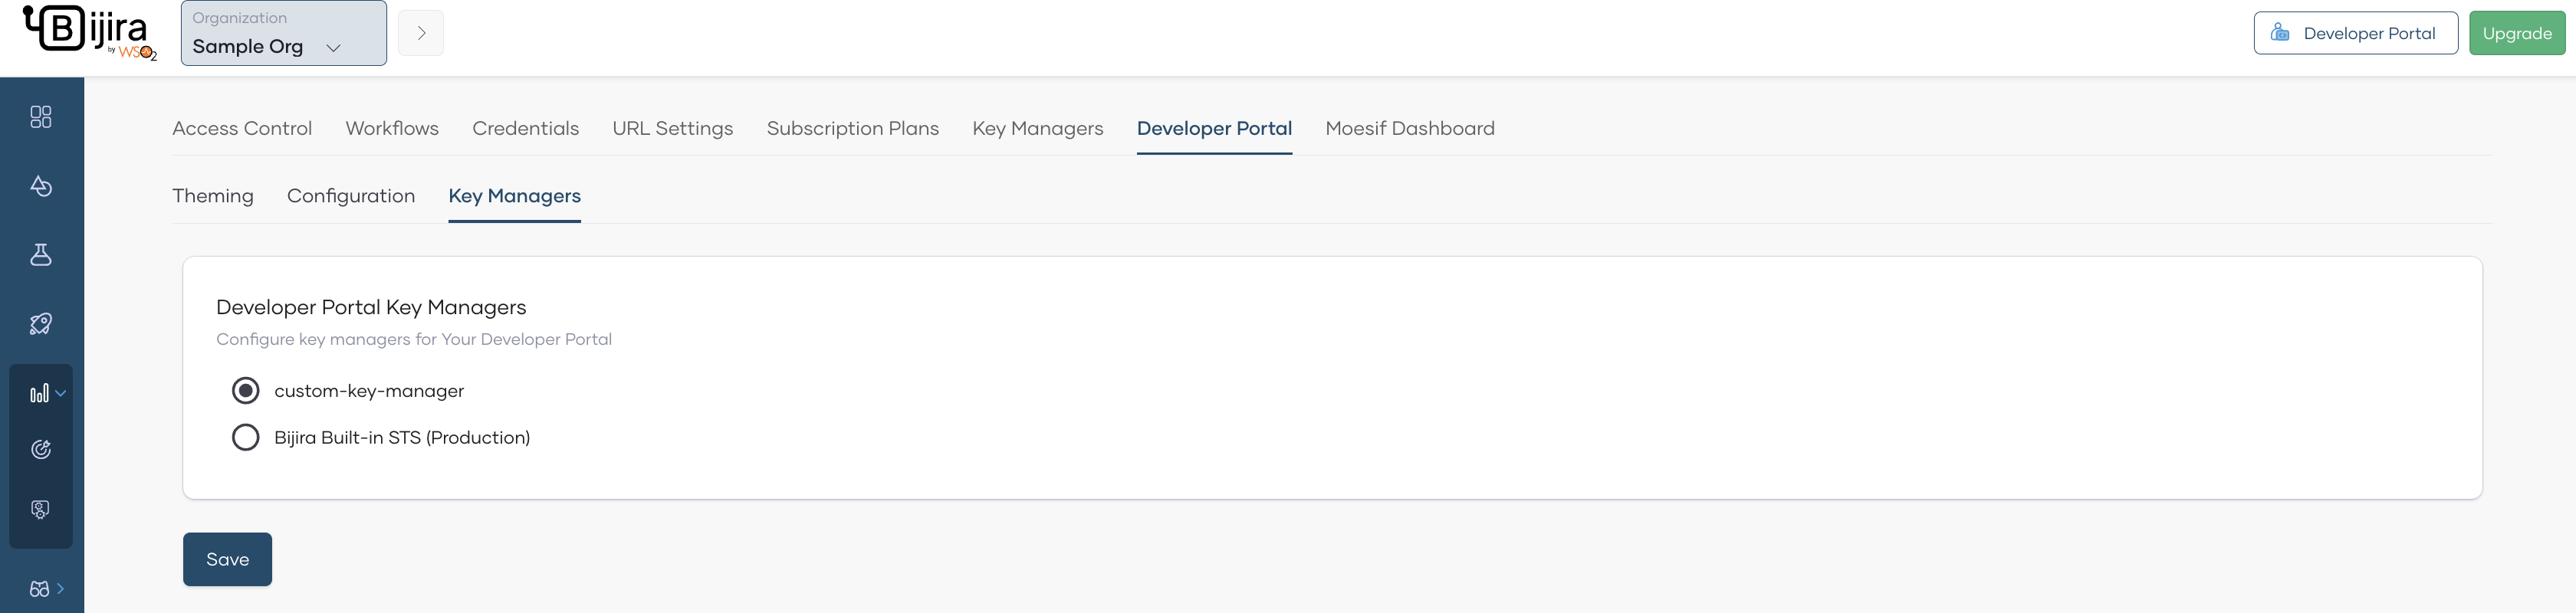Switch to the Theming sub-tab
The width and height of the screenshot is (2576, 613).
pyautogui.click(x=213, y=196)
